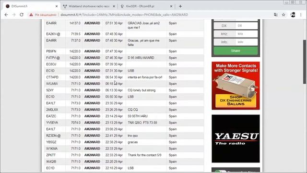Click 'Spain' in the PB9FN row

tap(173, 51)
